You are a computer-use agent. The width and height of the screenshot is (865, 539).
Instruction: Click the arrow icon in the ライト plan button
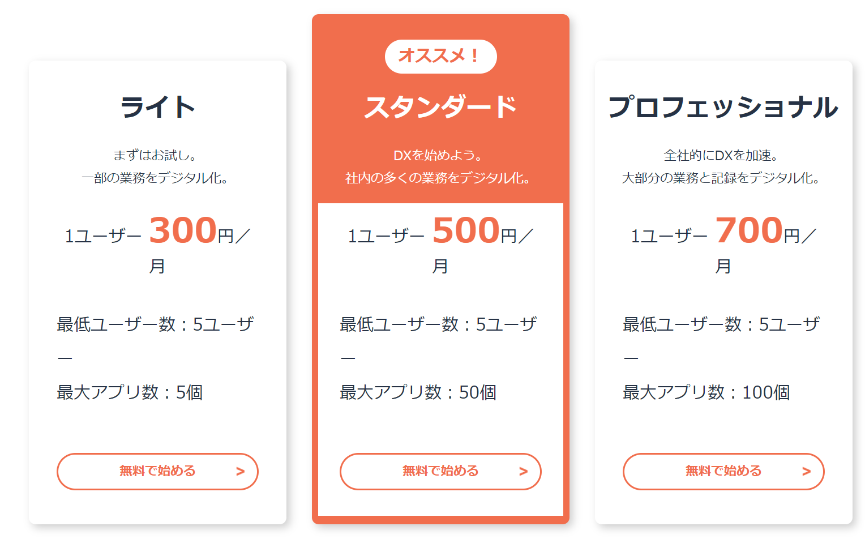(241, 472)
